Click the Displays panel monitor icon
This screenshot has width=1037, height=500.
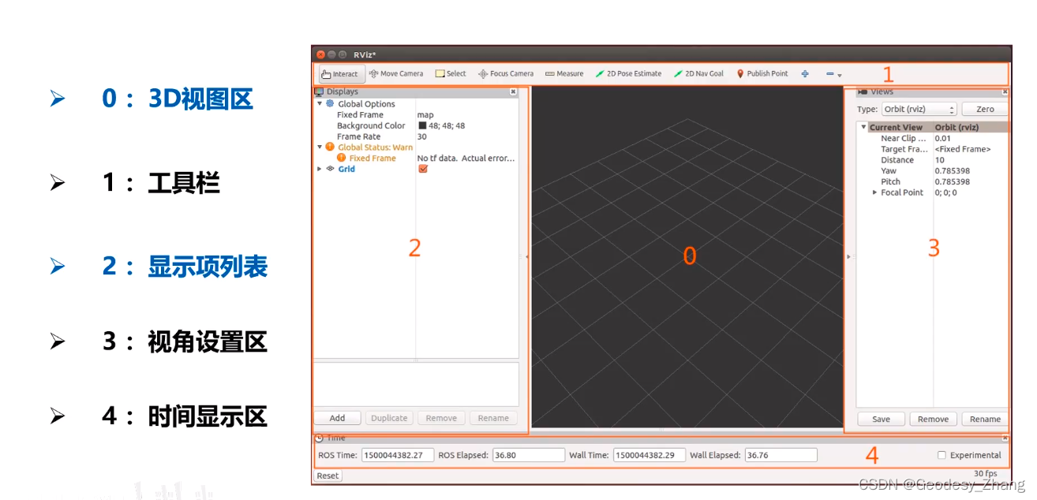click(x=319, y=91)
